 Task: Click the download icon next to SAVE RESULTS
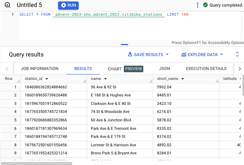click(130, 54)
